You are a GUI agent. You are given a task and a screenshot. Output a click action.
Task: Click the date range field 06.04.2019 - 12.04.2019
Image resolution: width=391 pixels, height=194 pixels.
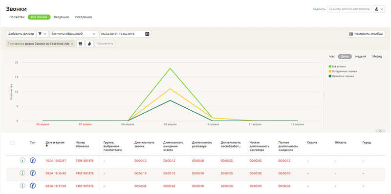point(125,34)
